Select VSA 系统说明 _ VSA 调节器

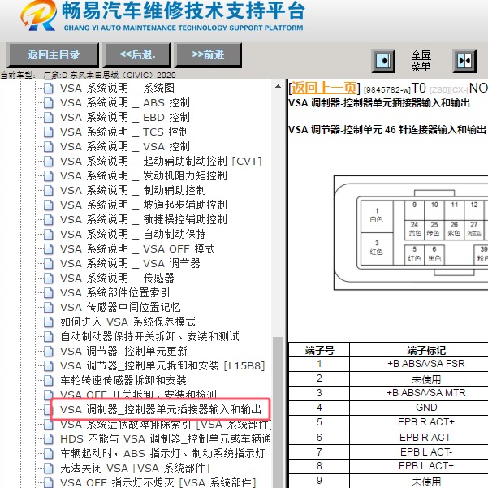pyautogui.click(x=130, y=264)
